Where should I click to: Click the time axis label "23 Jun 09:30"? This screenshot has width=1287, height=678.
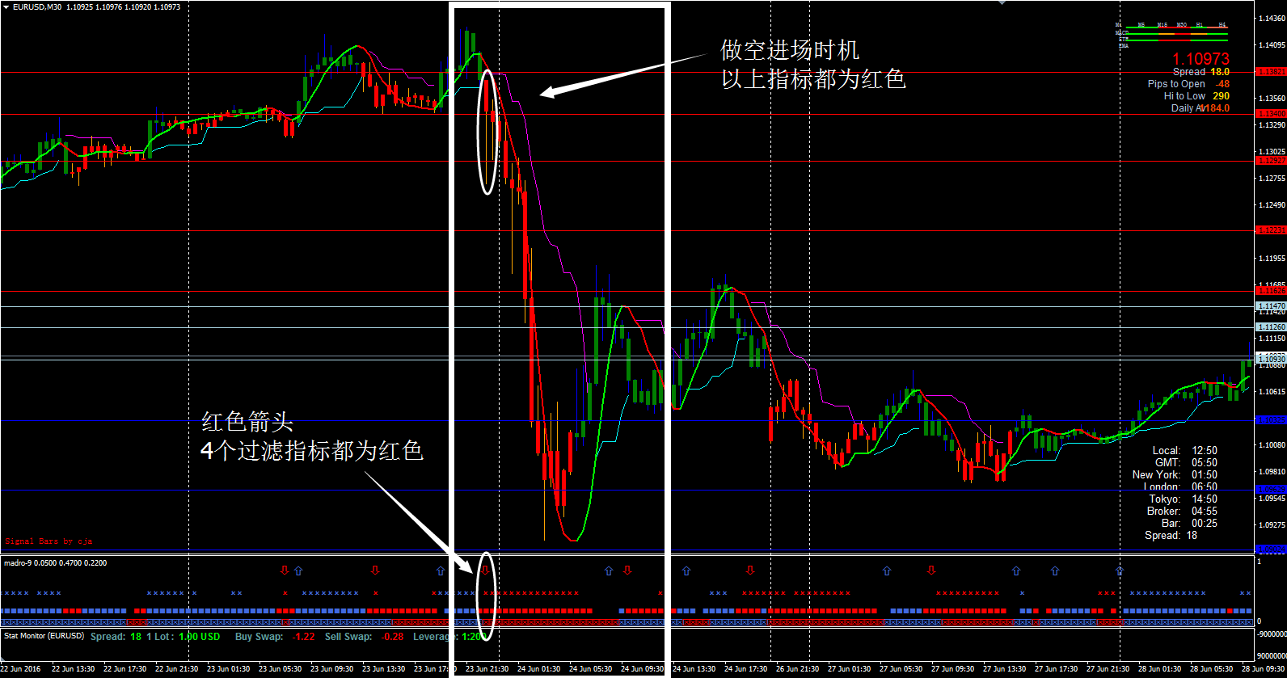pyautogui.click(x=332, y=669)
